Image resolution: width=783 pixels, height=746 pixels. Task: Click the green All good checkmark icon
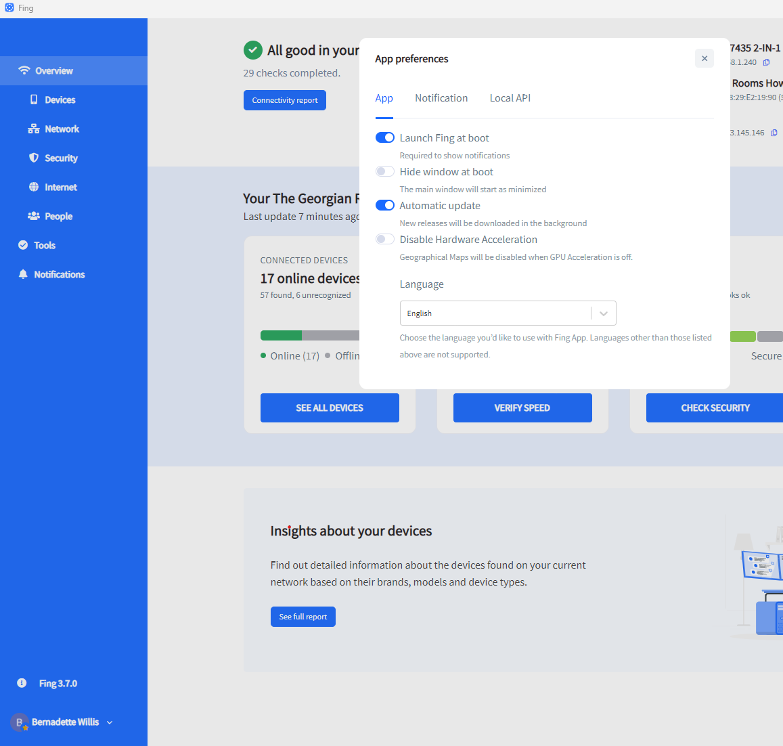coord(252,50)
